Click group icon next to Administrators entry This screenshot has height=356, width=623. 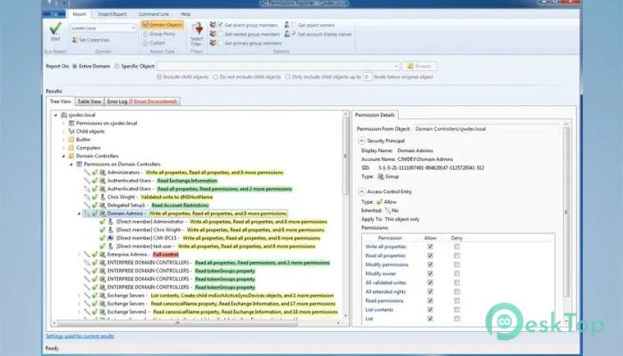click(102, 173)
